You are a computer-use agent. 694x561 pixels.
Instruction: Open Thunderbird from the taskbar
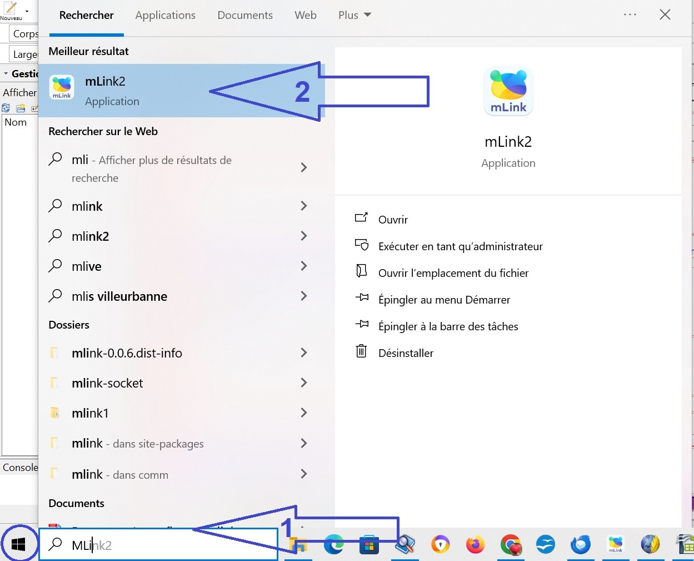click(581, 545)
